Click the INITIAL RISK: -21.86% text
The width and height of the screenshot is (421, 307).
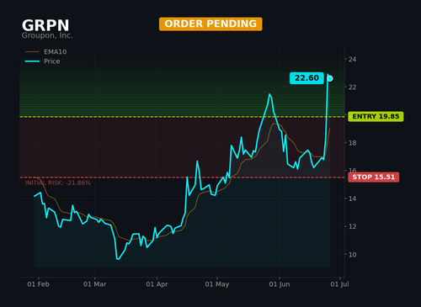tap(58, 183)
